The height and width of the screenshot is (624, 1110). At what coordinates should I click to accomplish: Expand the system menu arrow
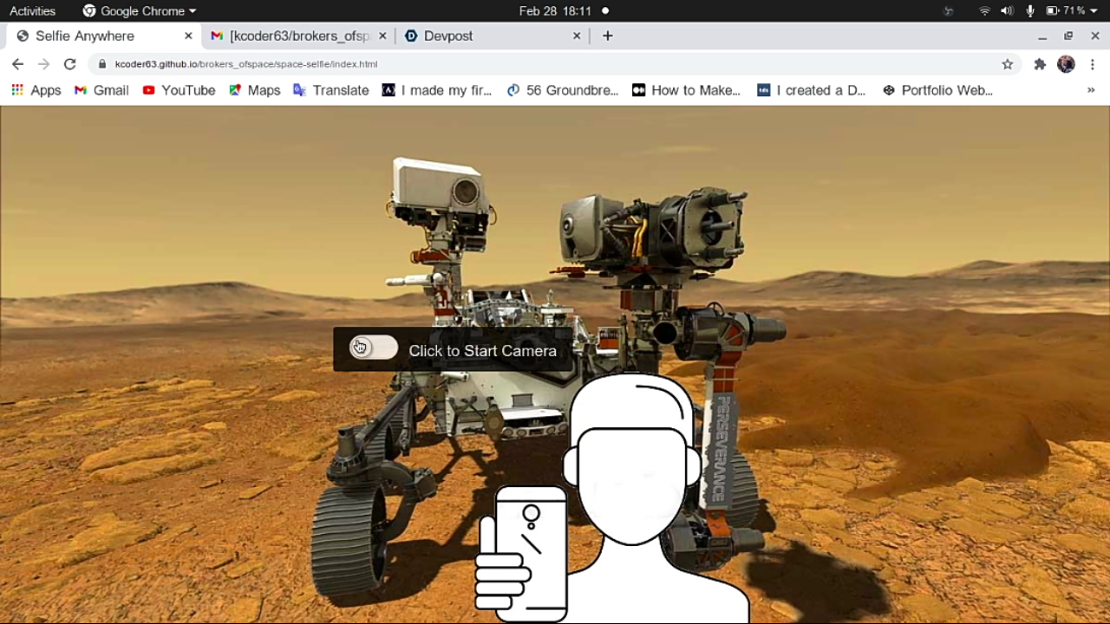click(1094, 11)
